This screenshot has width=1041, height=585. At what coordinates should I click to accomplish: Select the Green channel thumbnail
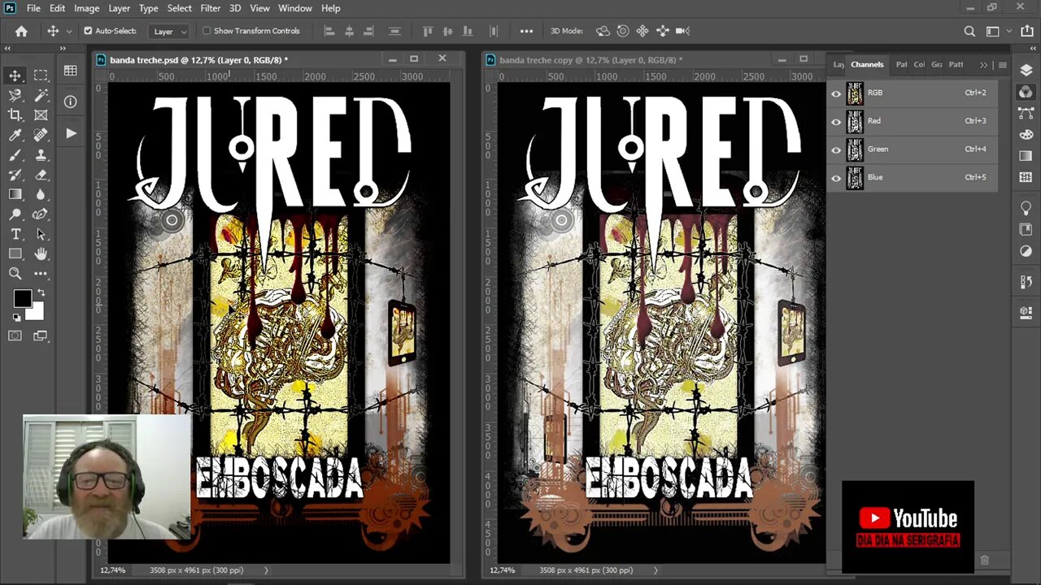click(855, 149)
